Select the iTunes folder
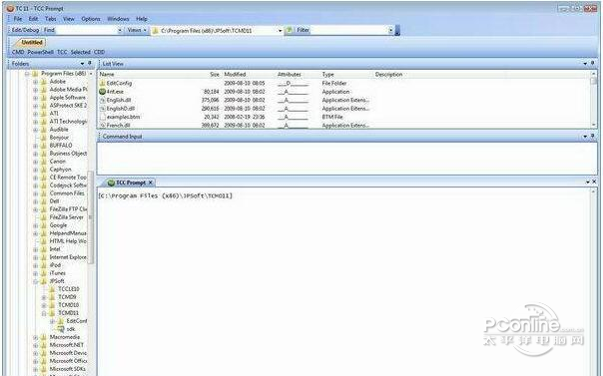The height and width of the screenshot is (376, 603). point(57,273)
